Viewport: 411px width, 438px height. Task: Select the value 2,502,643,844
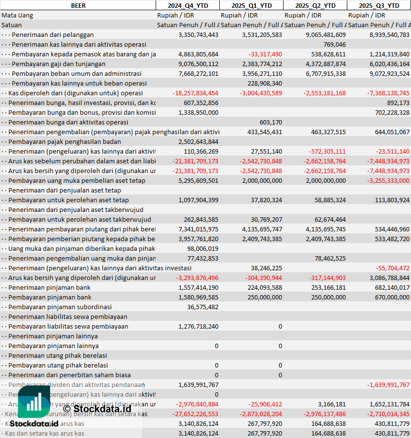(198, 142)
